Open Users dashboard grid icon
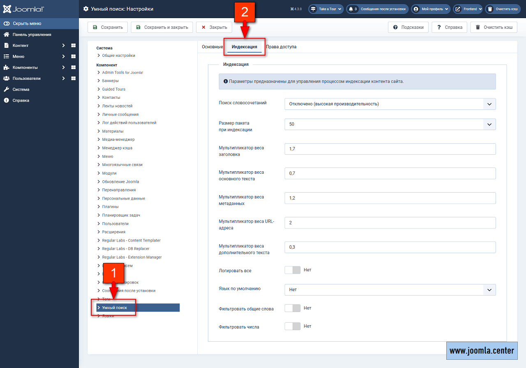The height and width of the screenshot is (368, 526). pyautogui.click(x=74, y=78)
